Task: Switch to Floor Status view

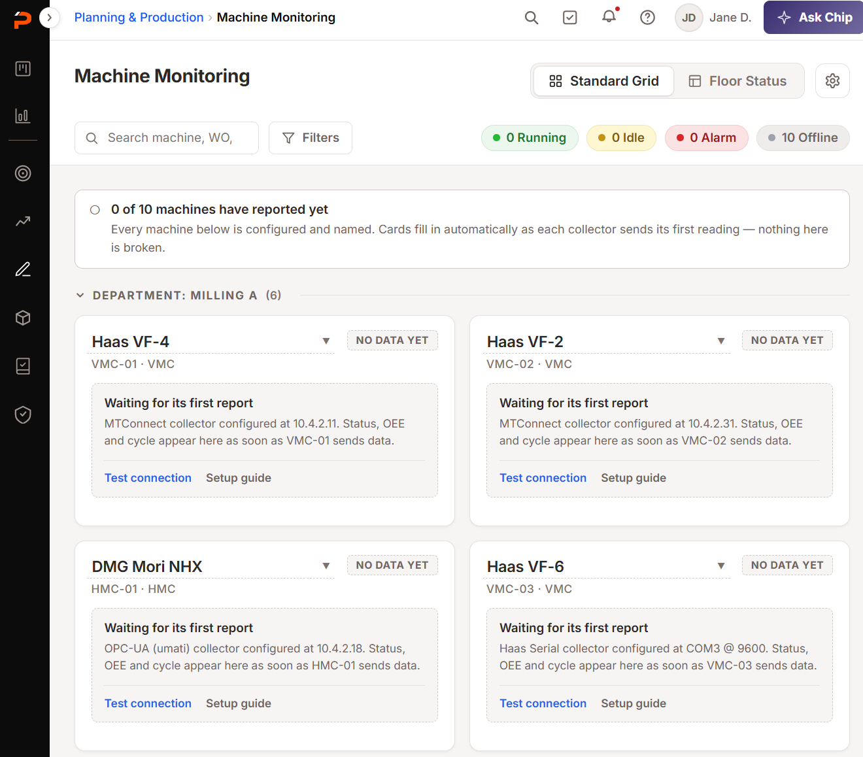Action: [738, 81]
